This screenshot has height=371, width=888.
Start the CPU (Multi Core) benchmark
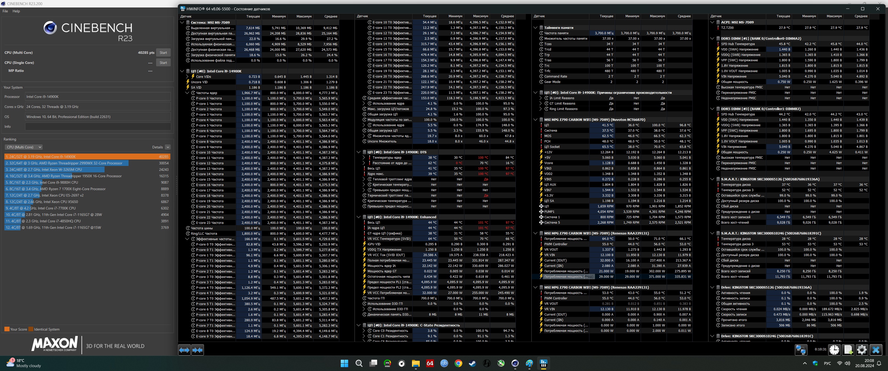(163, 53)
